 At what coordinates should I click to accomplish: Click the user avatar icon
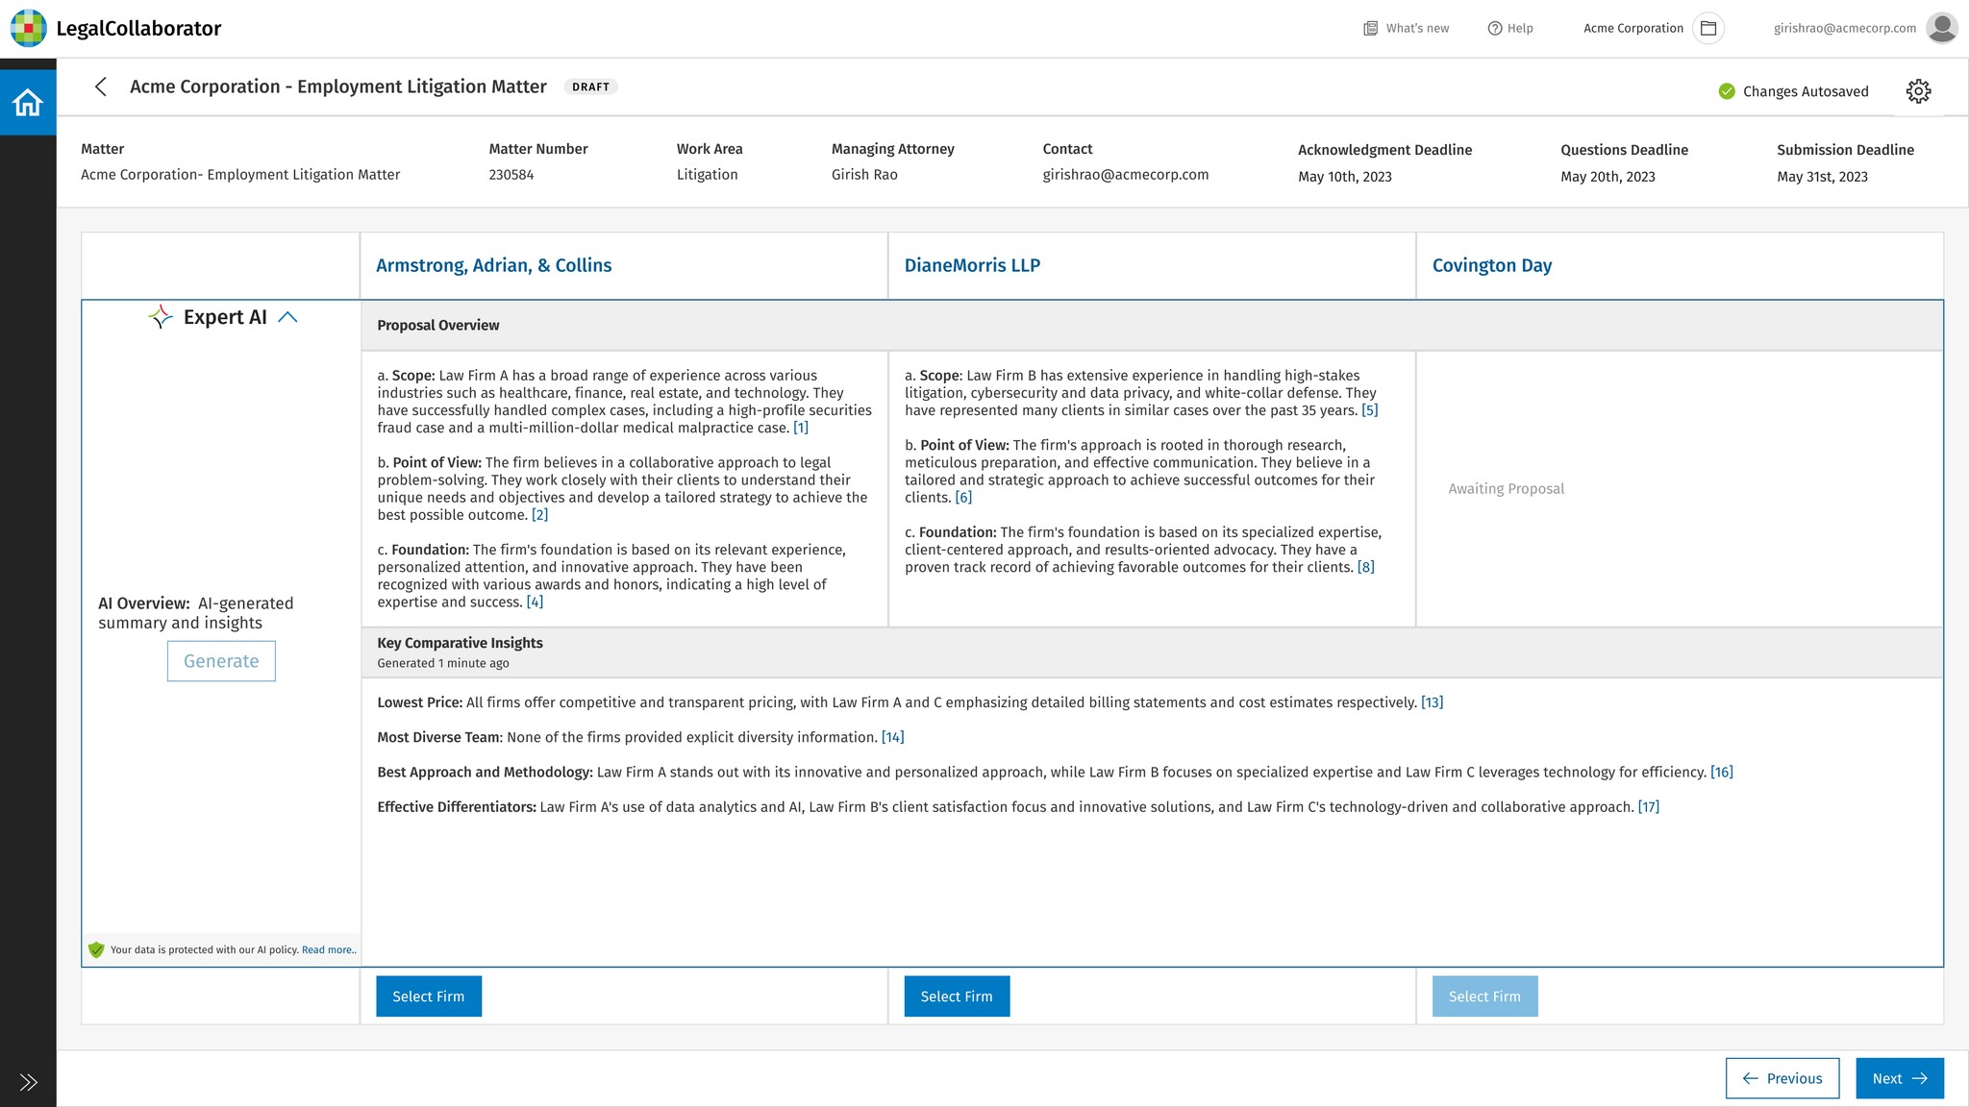(x=1941, y=28)
